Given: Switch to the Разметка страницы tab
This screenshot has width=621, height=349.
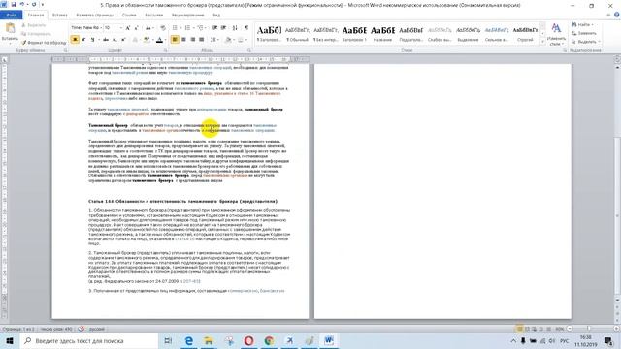Looking at the screenshot, I should pos(95,16).
